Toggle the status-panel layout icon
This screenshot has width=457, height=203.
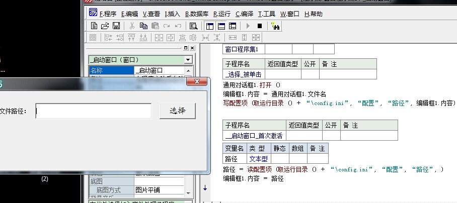(x=221, y=26)
